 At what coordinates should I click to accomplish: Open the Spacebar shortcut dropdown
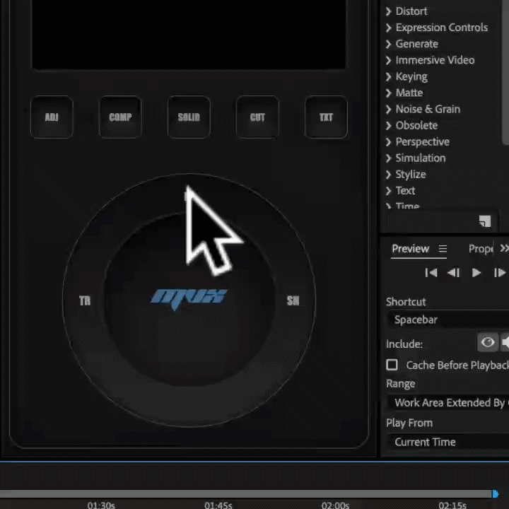(448, 320)
